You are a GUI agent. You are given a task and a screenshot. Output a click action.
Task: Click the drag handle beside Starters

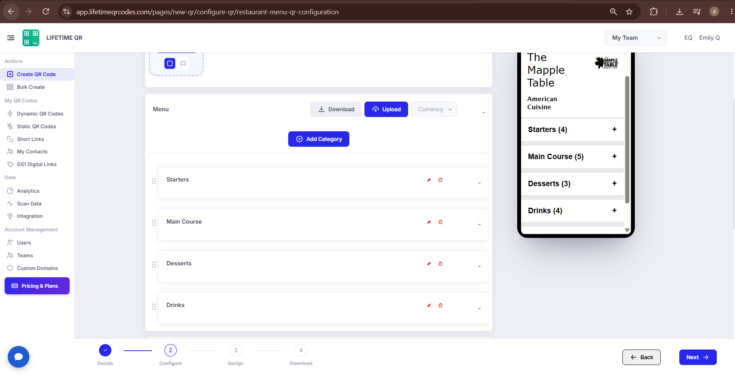click(x=154, y=181)
